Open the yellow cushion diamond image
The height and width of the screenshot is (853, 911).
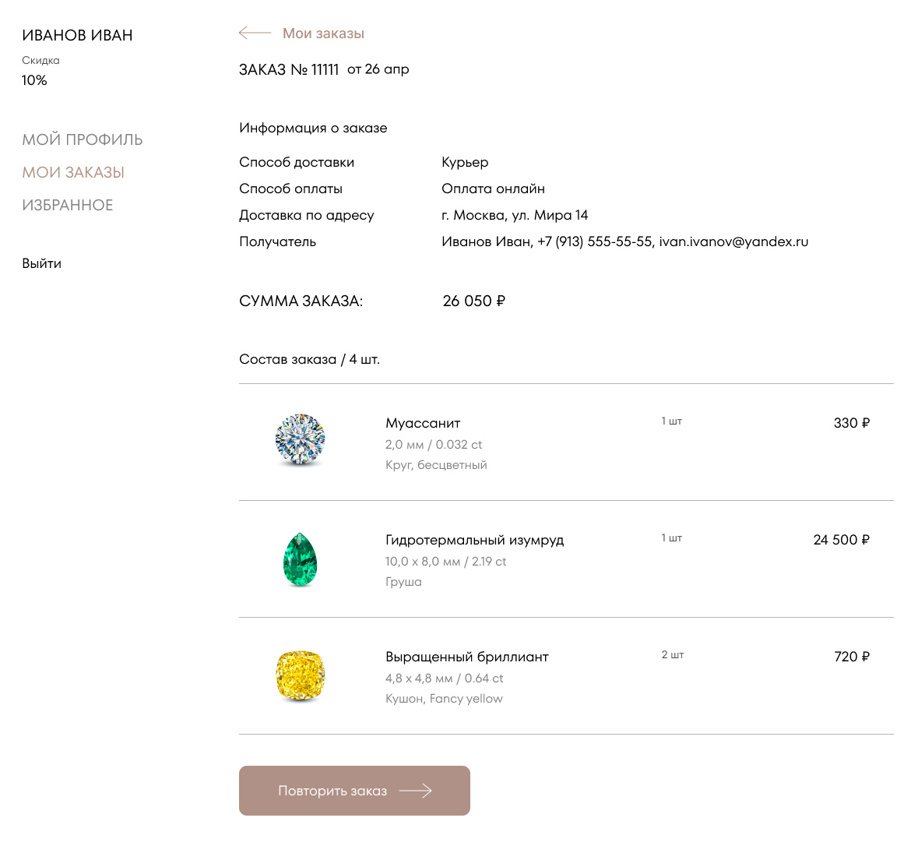coord(300,675)
